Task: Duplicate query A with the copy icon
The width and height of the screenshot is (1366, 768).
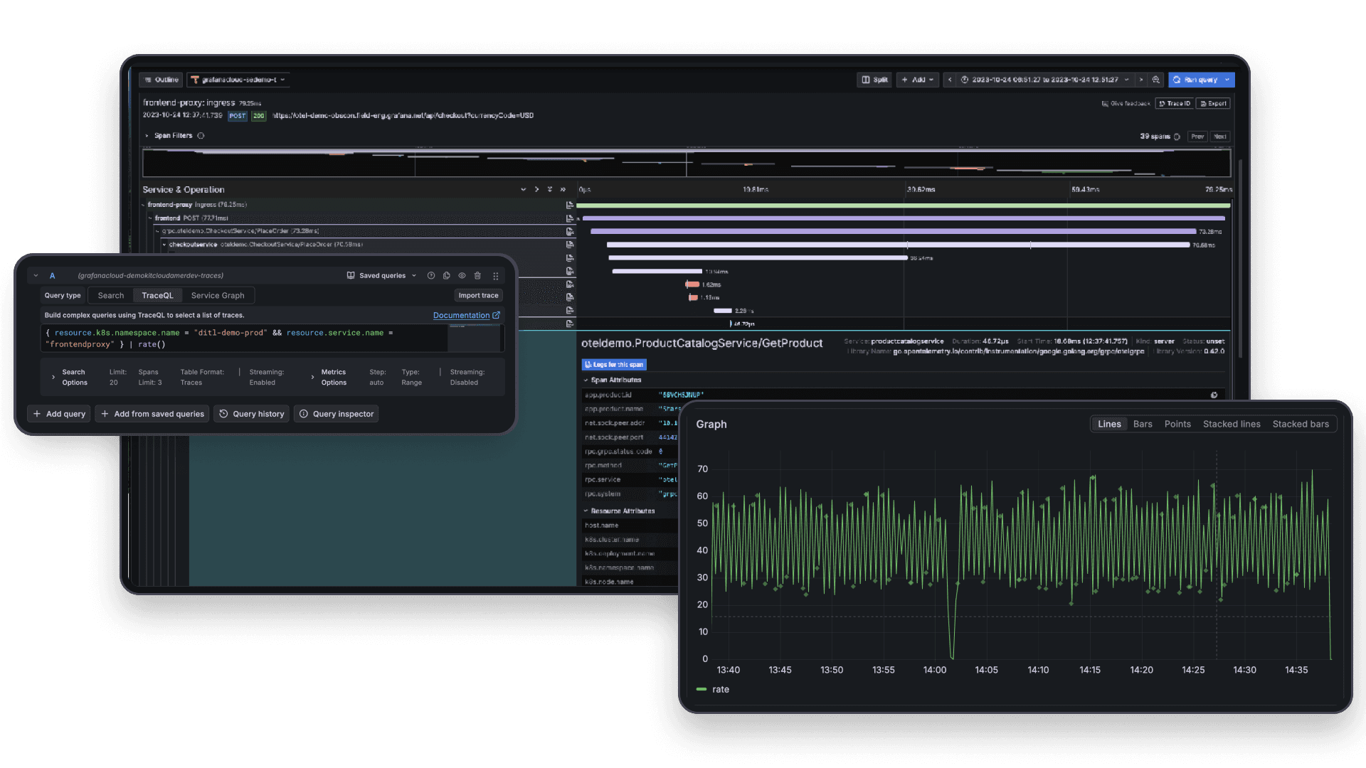Action: point(447,276)
